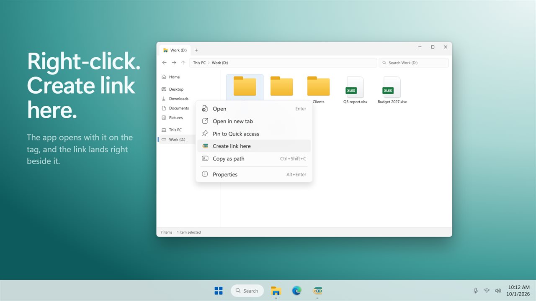The image size is (536, 301).
Task: Open the Windows Start menu
Action: tap(219, 291)
